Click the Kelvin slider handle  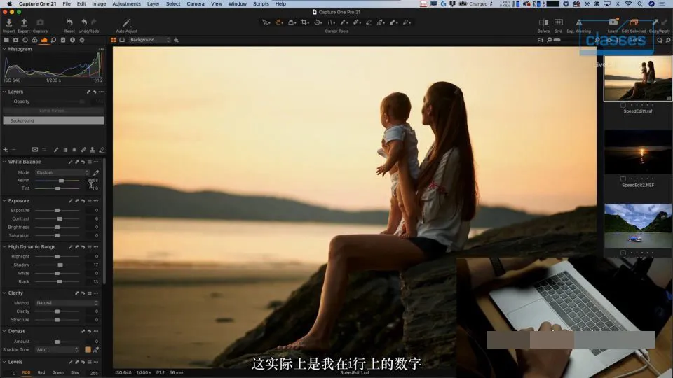(62, 181)
